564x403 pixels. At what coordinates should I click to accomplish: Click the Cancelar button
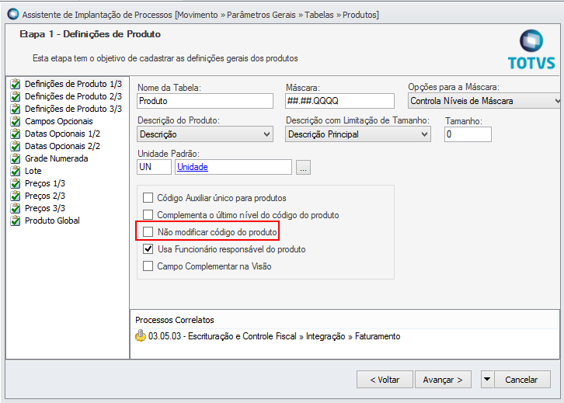(522, 379)
